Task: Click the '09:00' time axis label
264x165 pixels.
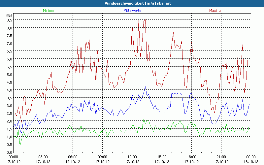Action: tap(102, 157)
